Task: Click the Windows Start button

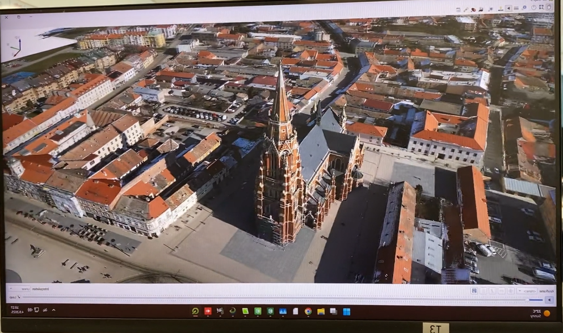Action: tap(346, 311)
